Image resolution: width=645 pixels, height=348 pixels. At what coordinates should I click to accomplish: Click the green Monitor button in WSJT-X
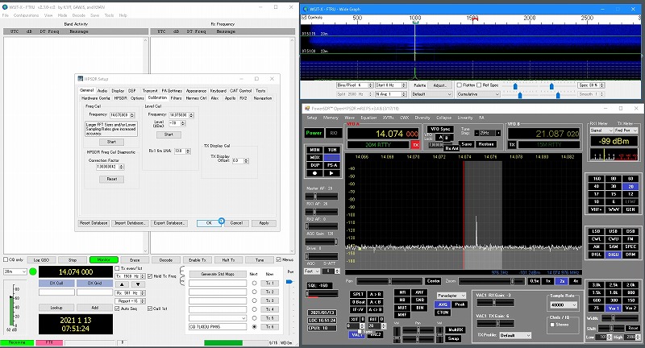[104, 259]
